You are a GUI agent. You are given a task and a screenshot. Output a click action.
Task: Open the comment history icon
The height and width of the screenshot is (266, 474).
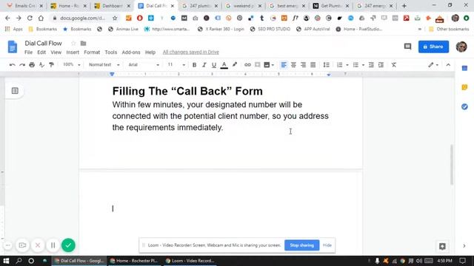407,47
